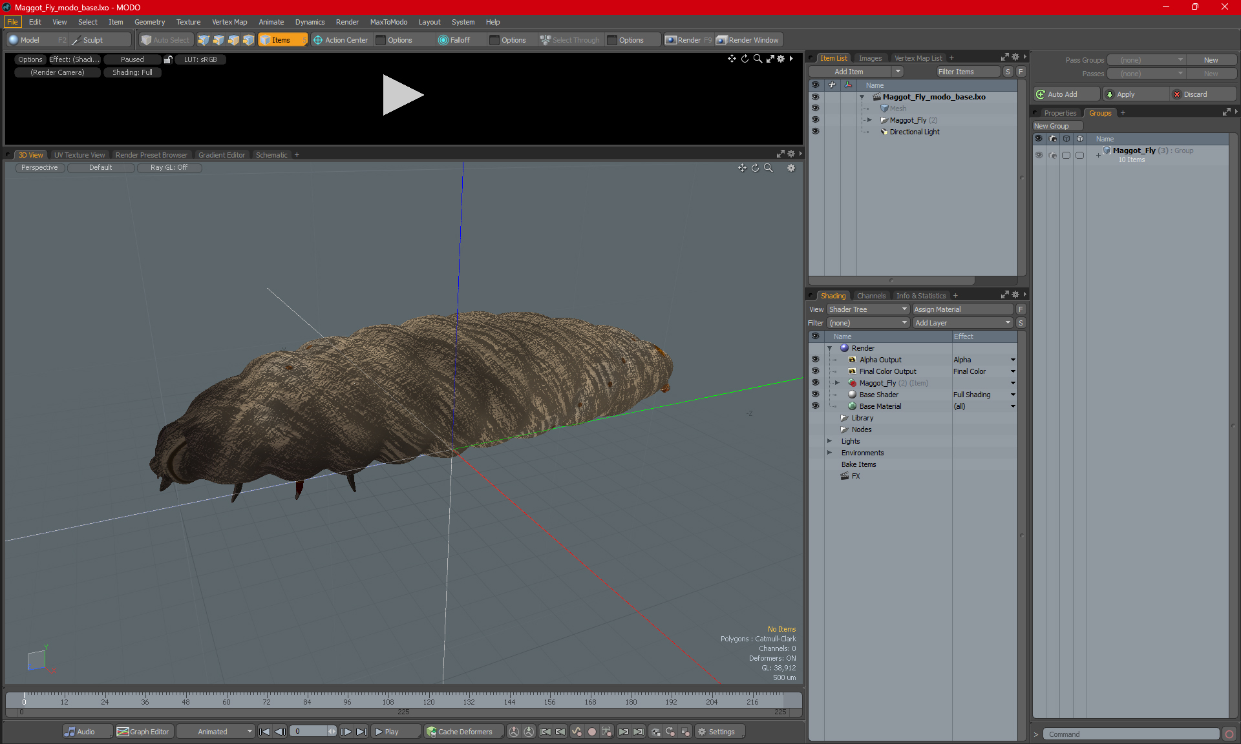Screen dimensions: 1241x744
Task: Toggle visibility of Alpha Output layer
Action: (815, 360)
